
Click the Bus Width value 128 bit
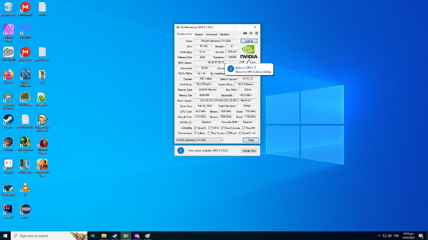point(248,90)
